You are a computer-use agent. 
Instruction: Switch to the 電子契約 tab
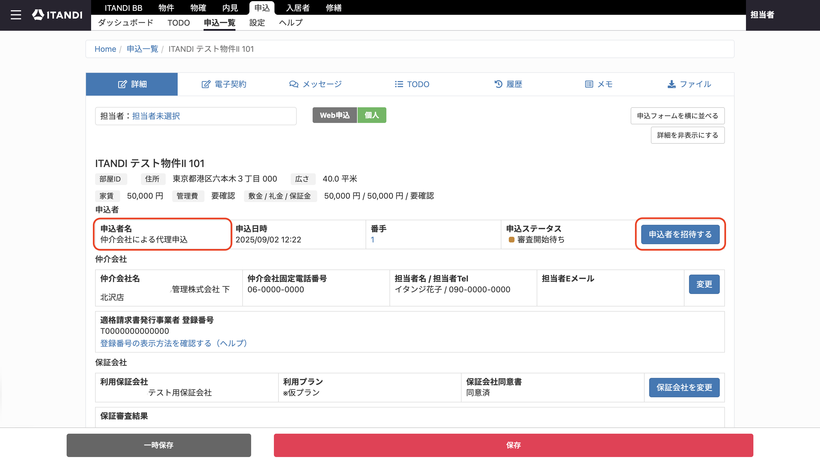click(224, 84)
